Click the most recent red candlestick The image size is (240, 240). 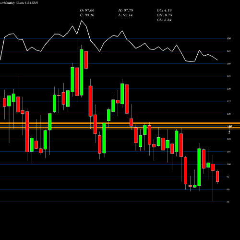pyautogui.click(x=217, y=177)
